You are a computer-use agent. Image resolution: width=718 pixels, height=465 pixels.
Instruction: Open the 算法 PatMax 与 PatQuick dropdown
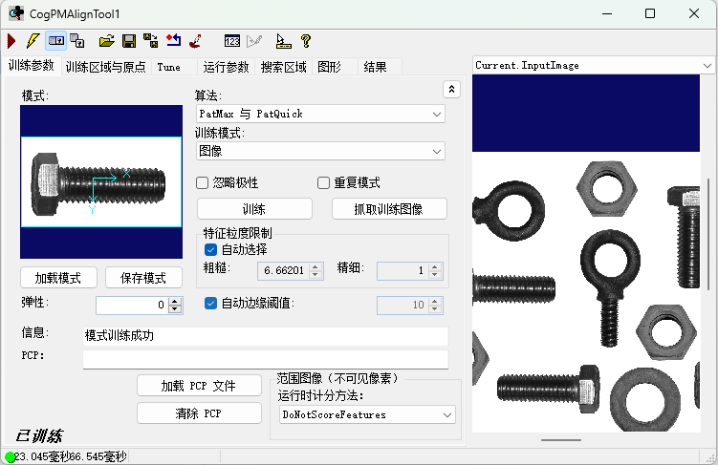320,114
